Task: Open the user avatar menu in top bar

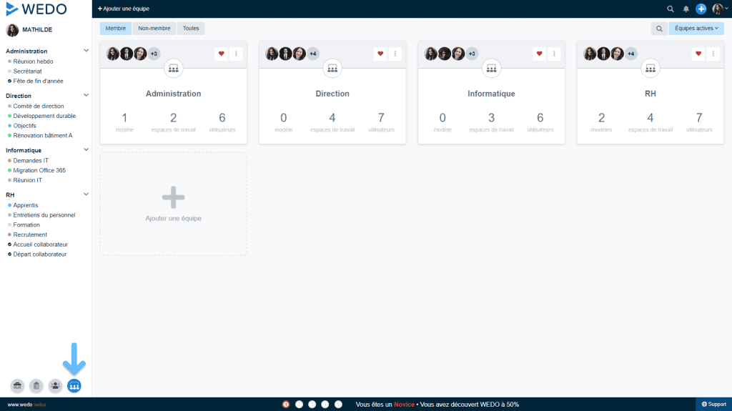Action: tap(719, 9)
